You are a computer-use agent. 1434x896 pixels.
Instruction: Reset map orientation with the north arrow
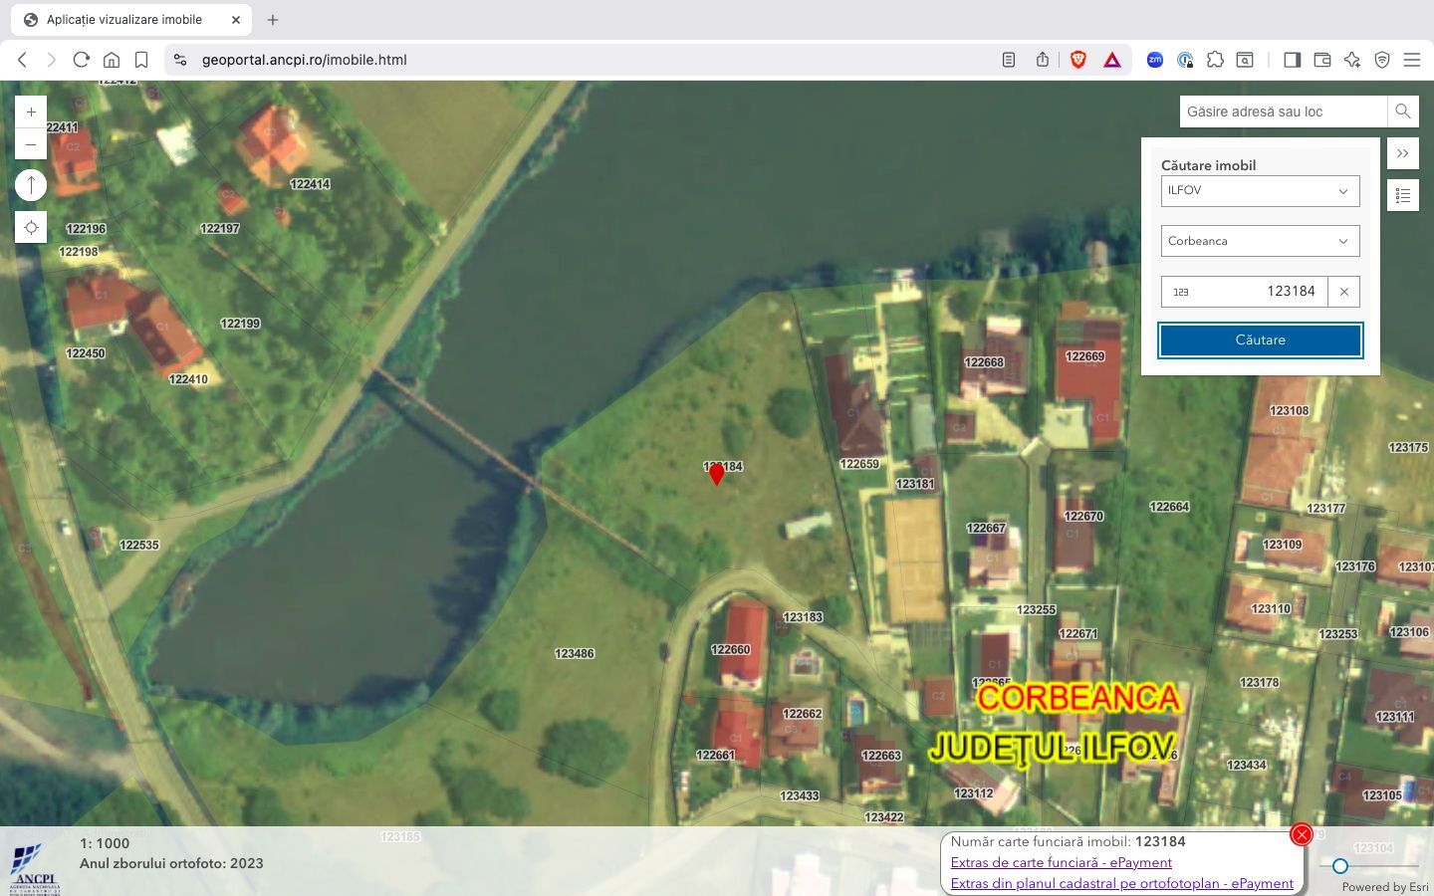(x=30, y=184)
